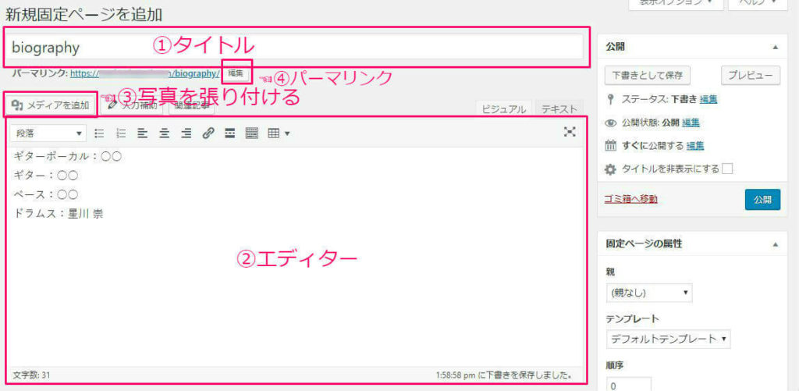Click the numbered list icon
This screenshot has height=391, width=799.
pyautogui.click(x=121, y=133)
